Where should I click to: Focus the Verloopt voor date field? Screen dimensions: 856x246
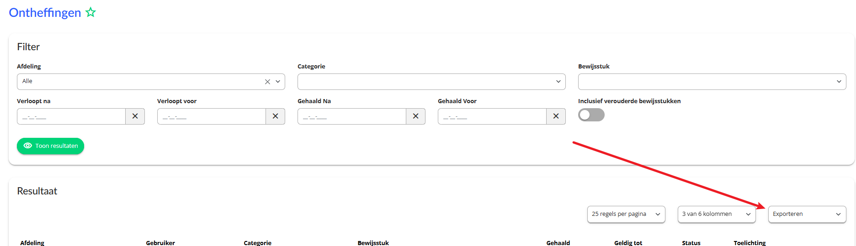(x=212, y=116)
